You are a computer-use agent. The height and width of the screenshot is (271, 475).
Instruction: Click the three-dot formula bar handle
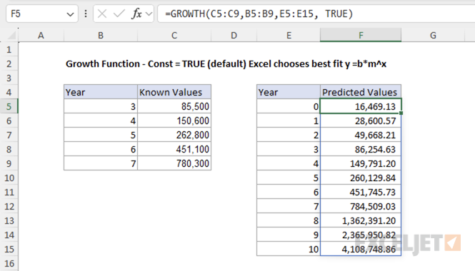(x=86, y=14)
